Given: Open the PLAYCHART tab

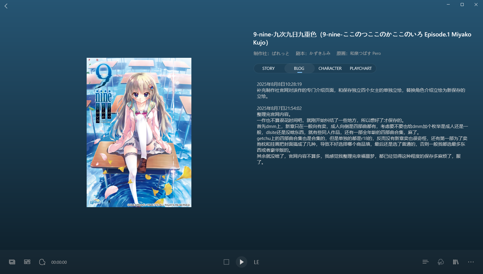Looking at the screenshot, I should [x=361, y=68].
